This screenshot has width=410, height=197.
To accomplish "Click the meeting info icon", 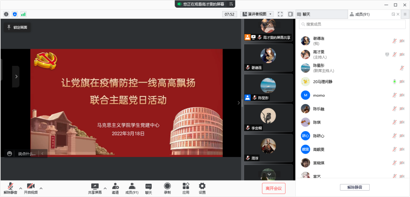I will (6, 14).
